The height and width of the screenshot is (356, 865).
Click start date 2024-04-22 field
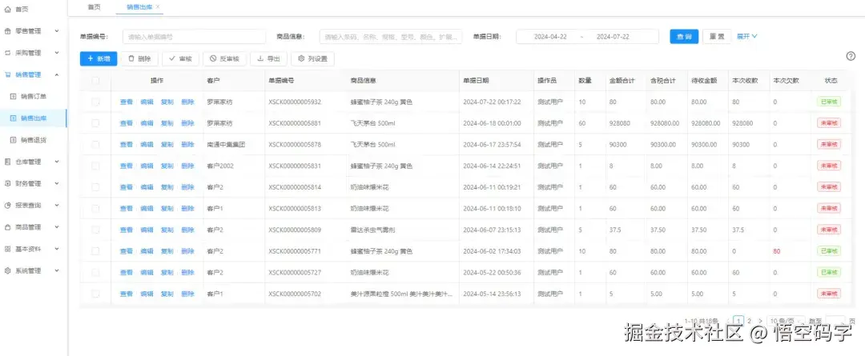(550, 36)
